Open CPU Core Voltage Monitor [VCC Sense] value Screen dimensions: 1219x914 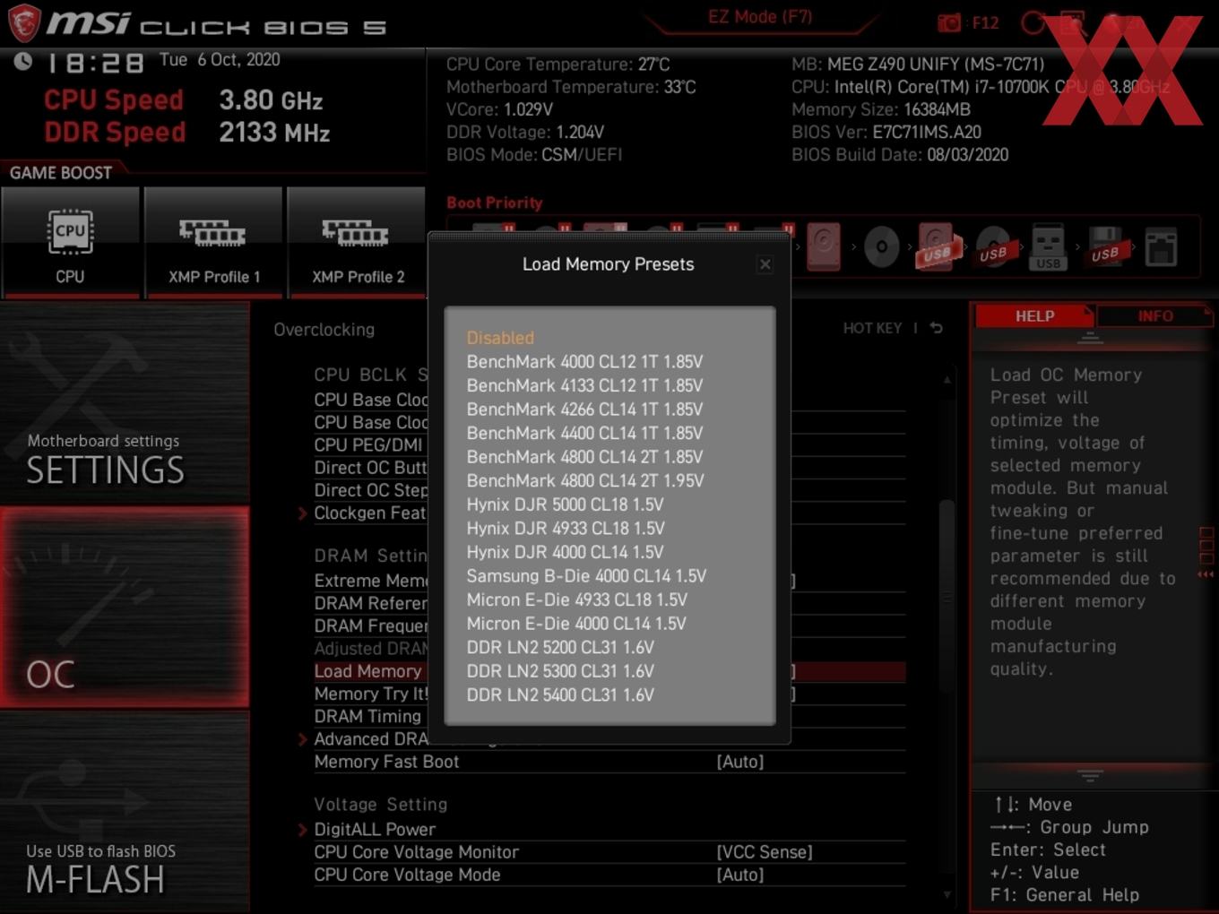point(765,852)
